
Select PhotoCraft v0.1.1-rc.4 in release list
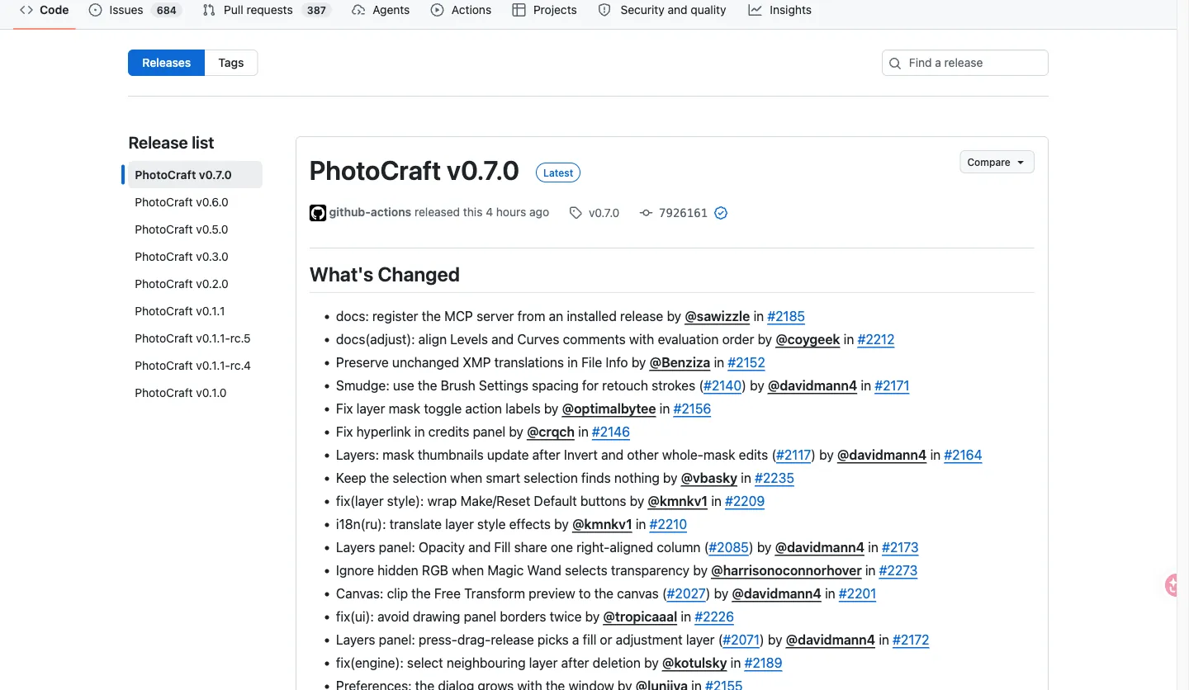[195, 366]
